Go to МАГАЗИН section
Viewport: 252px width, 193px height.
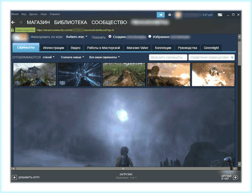point(38,23)
